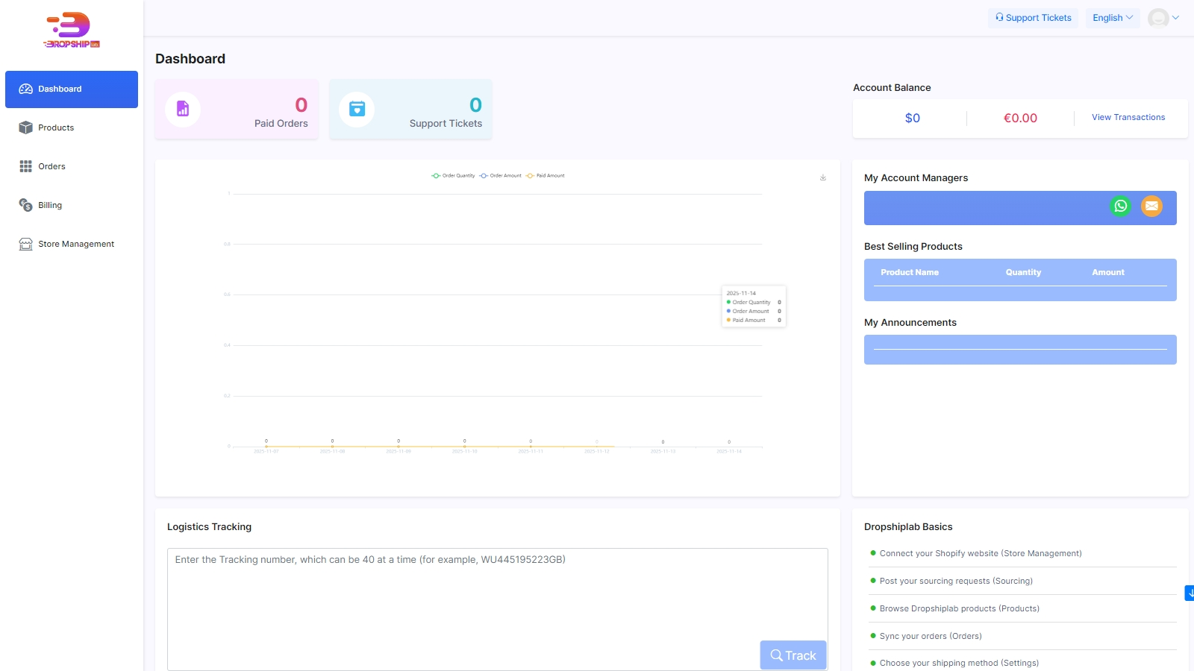Open 'Connect your Shopify website' basics link
The height and width of the screenshot is (671, 1194).
(x=981, y=554)
